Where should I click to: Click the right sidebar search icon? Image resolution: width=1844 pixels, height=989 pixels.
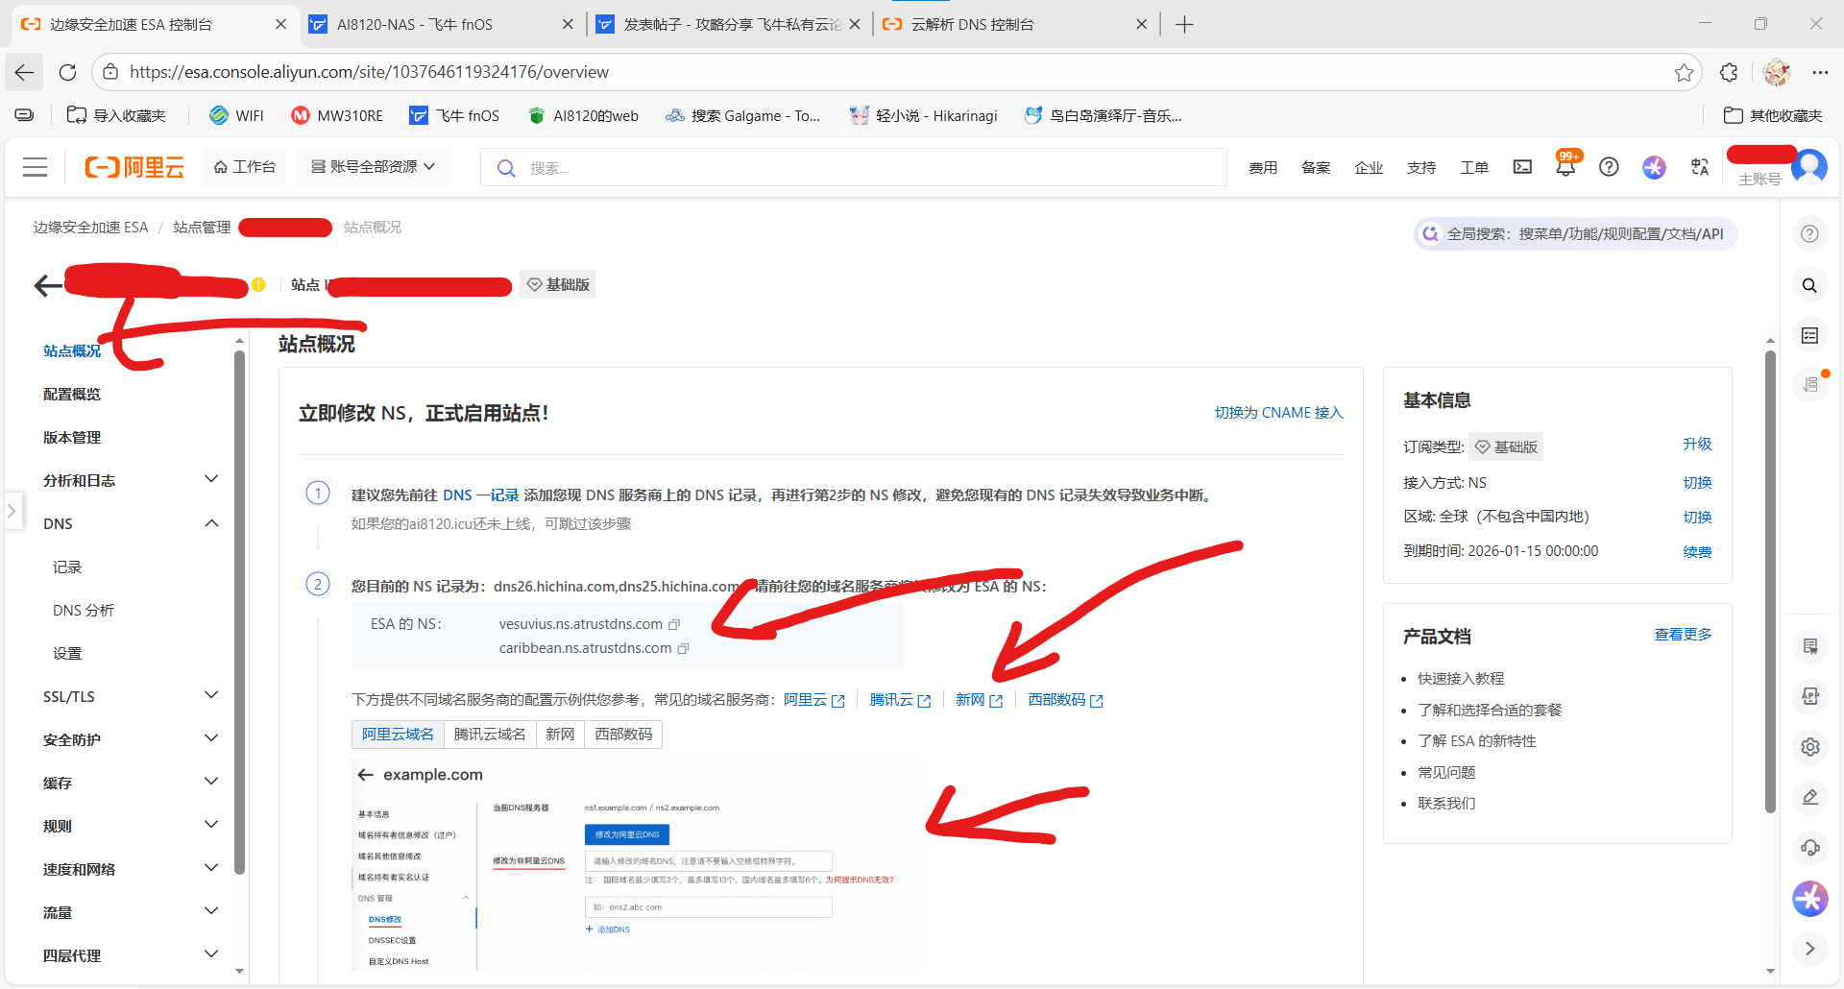click(1809, 285)
